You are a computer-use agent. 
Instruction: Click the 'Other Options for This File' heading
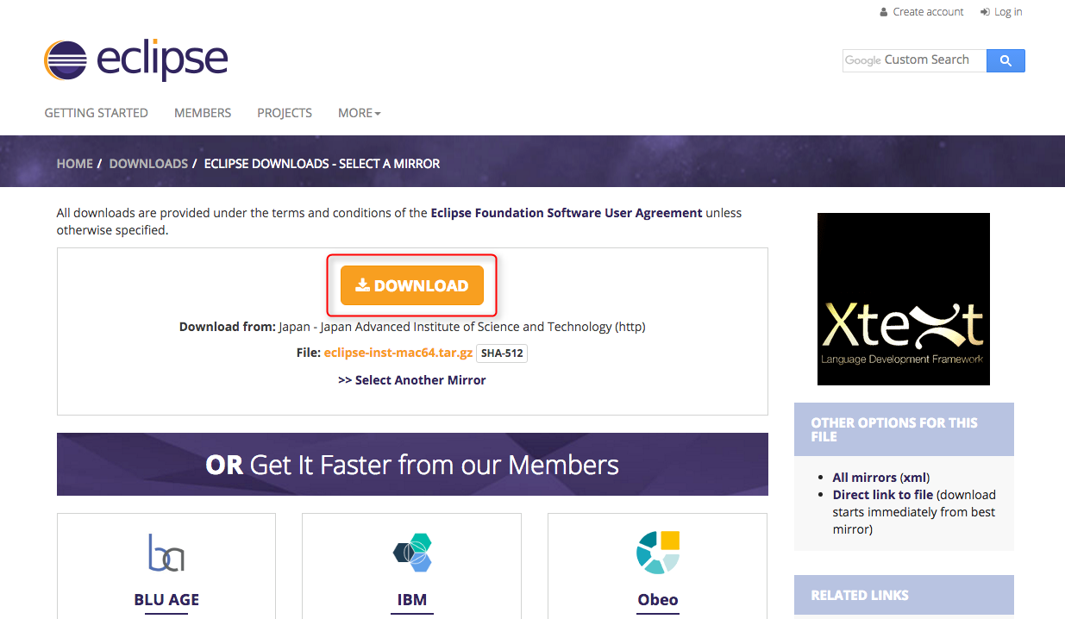tap(904, 429)
